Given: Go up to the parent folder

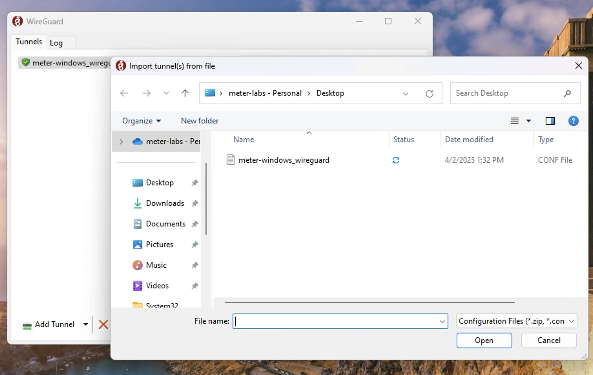Looking at the screenshot, I should 185,93.
